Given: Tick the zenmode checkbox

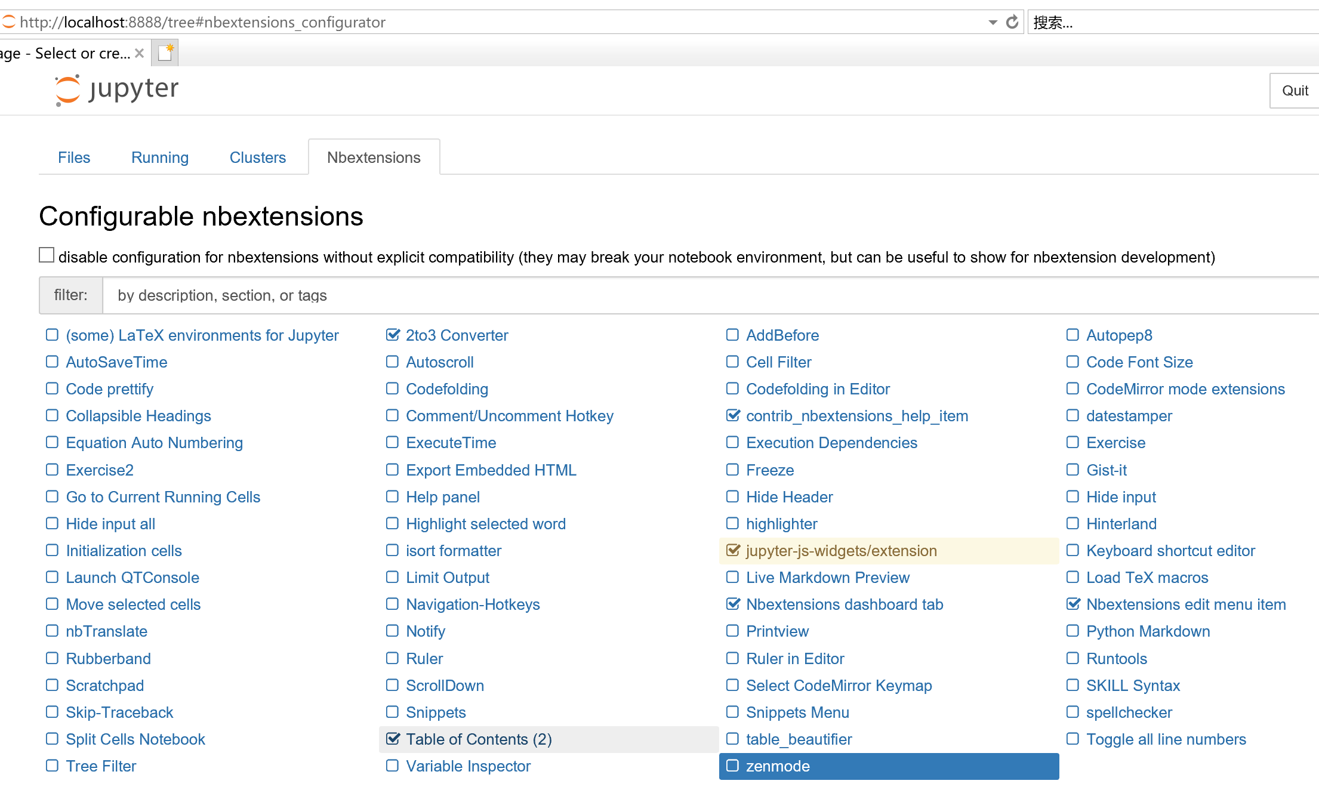Looking at the screenshot, I should (x=733, y=766).
